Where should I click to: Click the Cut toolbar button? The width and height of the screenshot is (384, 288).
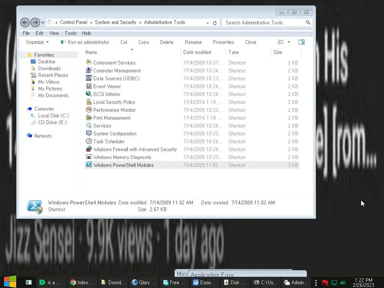pos(124,42)
